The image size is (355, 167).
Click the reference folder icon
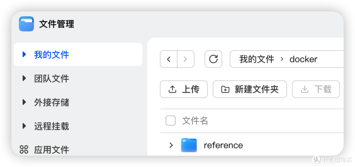pyautogui.click(x=189, y=145)
